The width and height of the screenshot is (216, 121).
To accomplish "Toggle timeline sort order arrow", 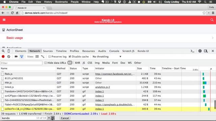I will pyautogui.click(x=211, y=69).
